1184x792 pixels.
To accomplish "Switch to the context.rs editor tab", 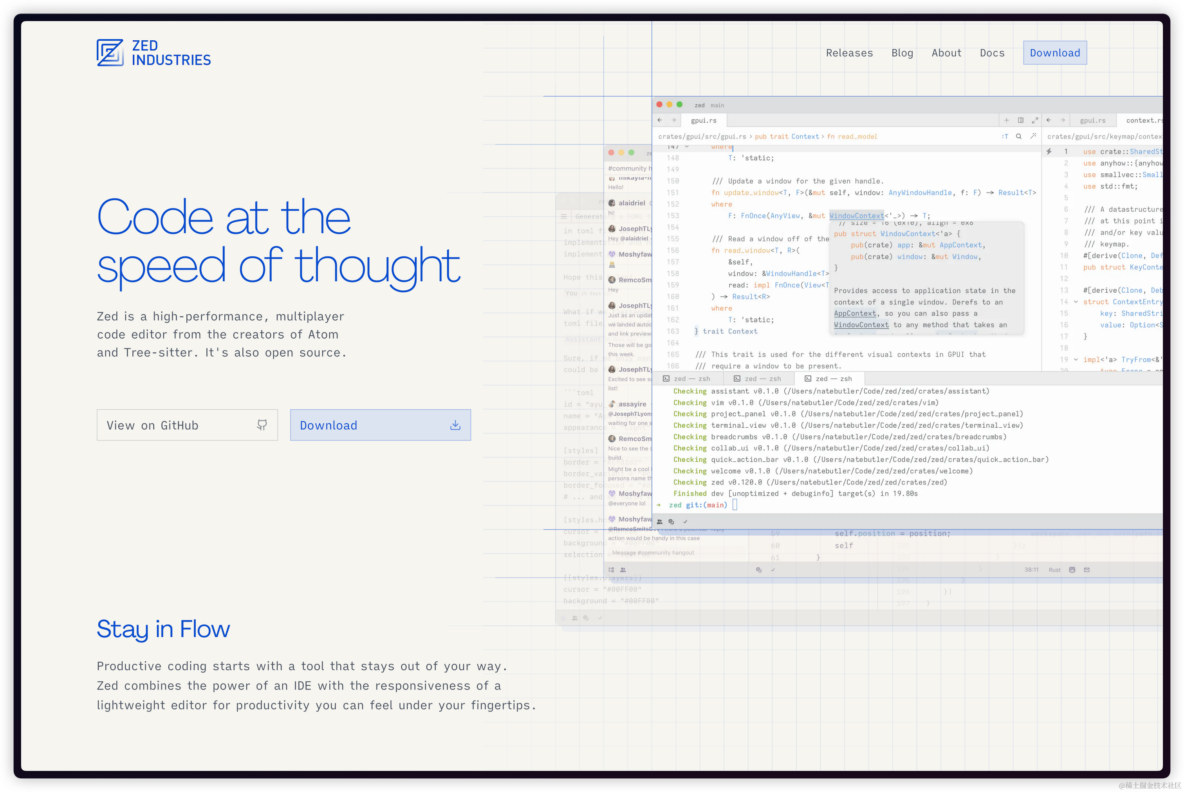I will coord(1143,120).
